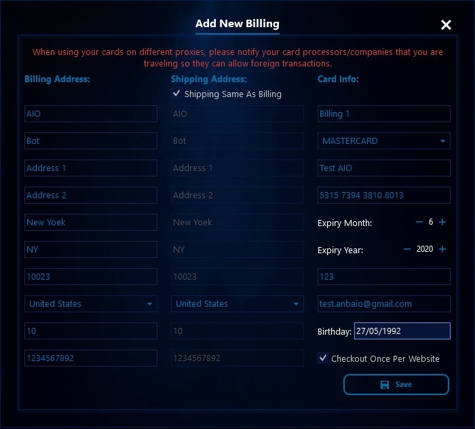Close the Add New Billing dialog
Image resolution: width=475 pixels, height=429 pixels.
click(446, 25)
